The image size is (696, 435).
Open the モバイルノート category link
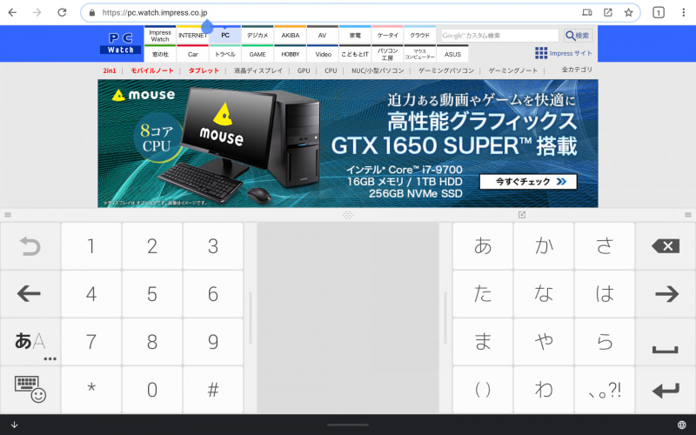click(x=151, y=70)
